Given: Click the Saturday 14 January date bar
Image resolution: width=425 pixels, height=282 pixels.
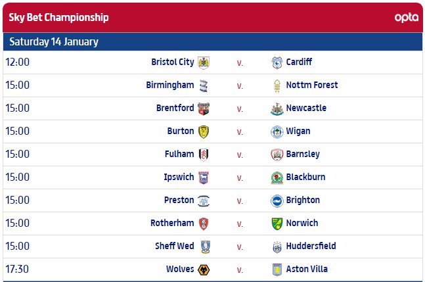Looking at the screenshot, I should (x=213, y=42).
